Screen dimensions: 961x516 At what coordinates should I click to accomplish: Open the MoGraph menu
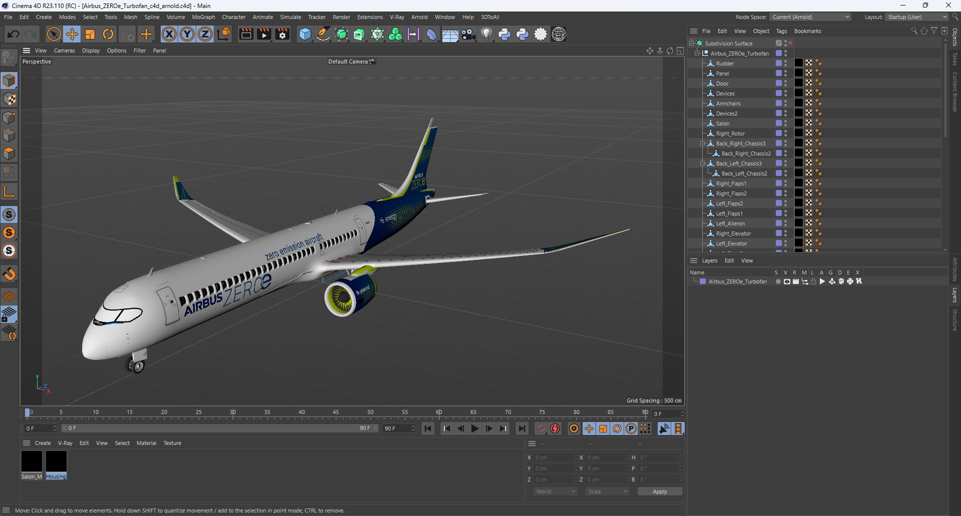click(203, 17)
